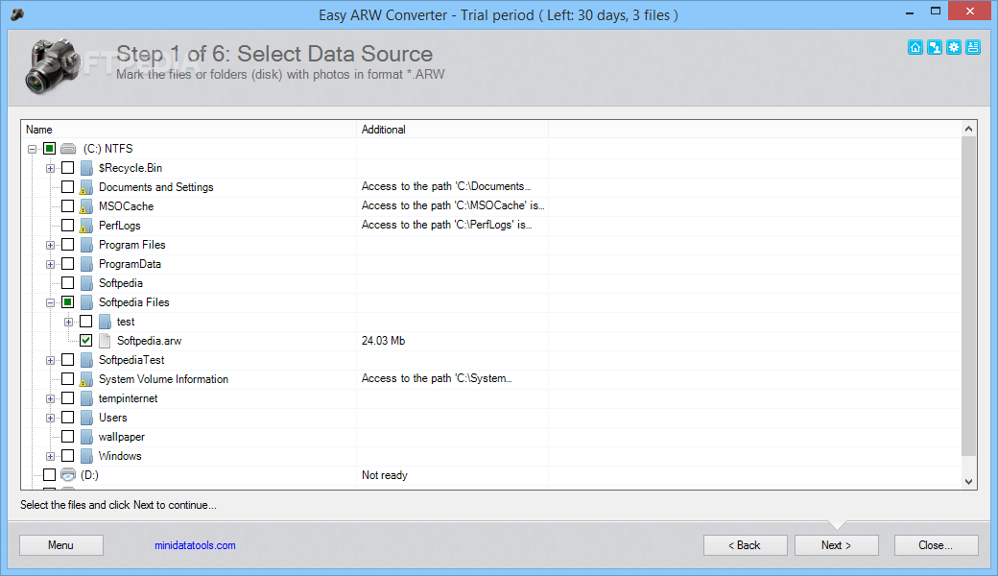Image resolution: width=998 pixels, height=576 pixels.
Task: Click the scrollbar down arrow
Action: (968, 482)
